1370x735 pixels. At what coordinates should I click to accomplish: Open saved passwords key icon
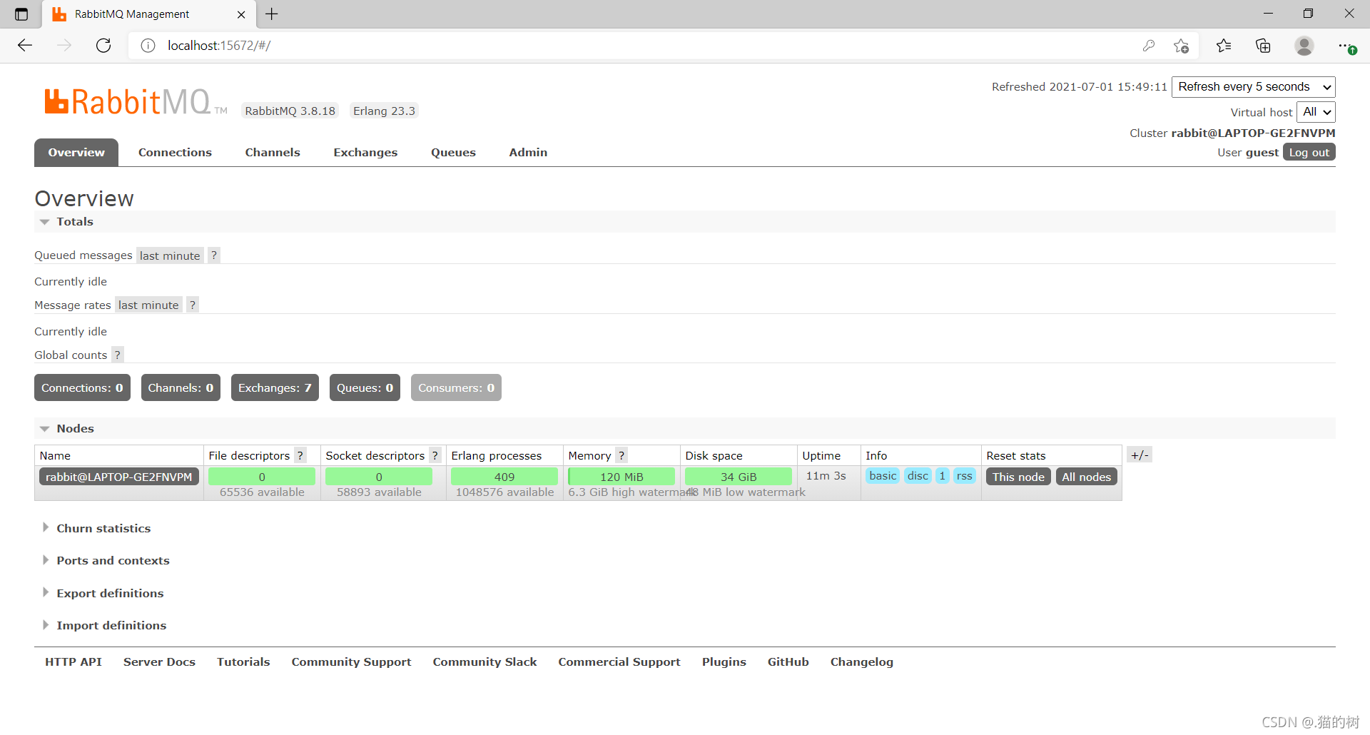pos(1148,46)
